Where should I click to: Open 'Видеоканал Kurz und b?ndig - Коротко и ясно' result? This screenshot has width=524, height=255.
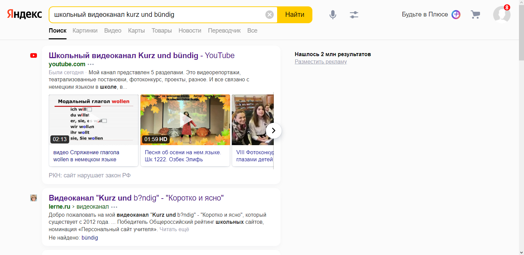coord(136,198)
